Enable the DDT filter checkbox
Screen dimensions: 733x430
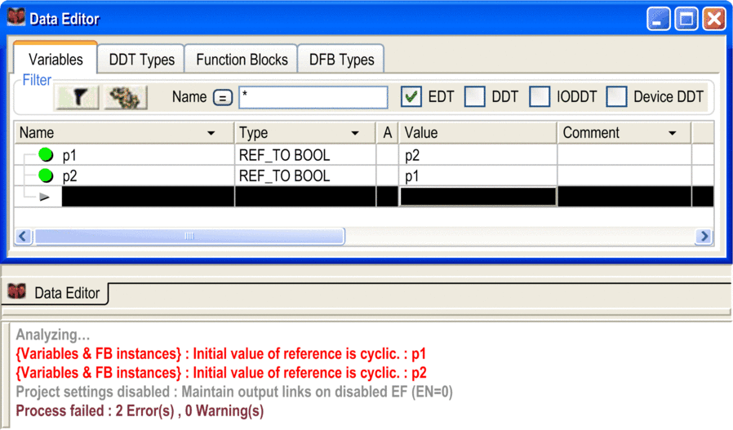pos(474,97)
